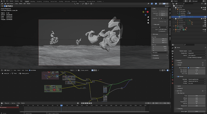207x114 pixels.
Task: Switch to the Geometry Nodes workspace tab
Action: coord(91,1)
